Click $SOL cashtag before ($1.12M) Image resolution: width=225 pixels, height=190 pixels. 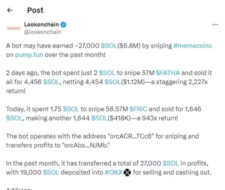pyautogui.click(x=112, y=82)
